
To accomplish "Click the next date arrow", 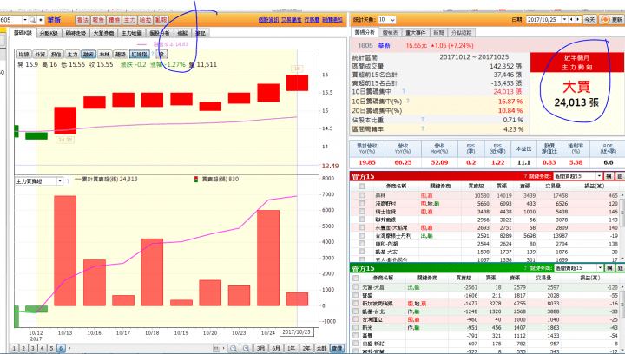I will pos(578,19).
